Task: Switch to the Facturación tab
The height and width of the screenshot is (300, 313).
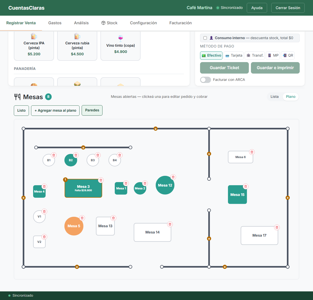Action: pos(180,23)
